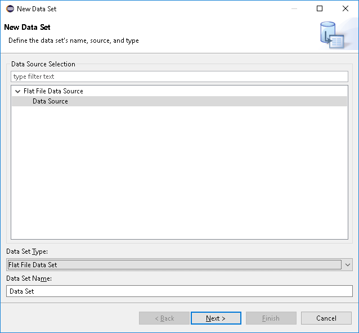Cancel the New Data Set wizard
The height and width of the screenshot is (333, 359).
pyautogui.click(x=326, y=318)
